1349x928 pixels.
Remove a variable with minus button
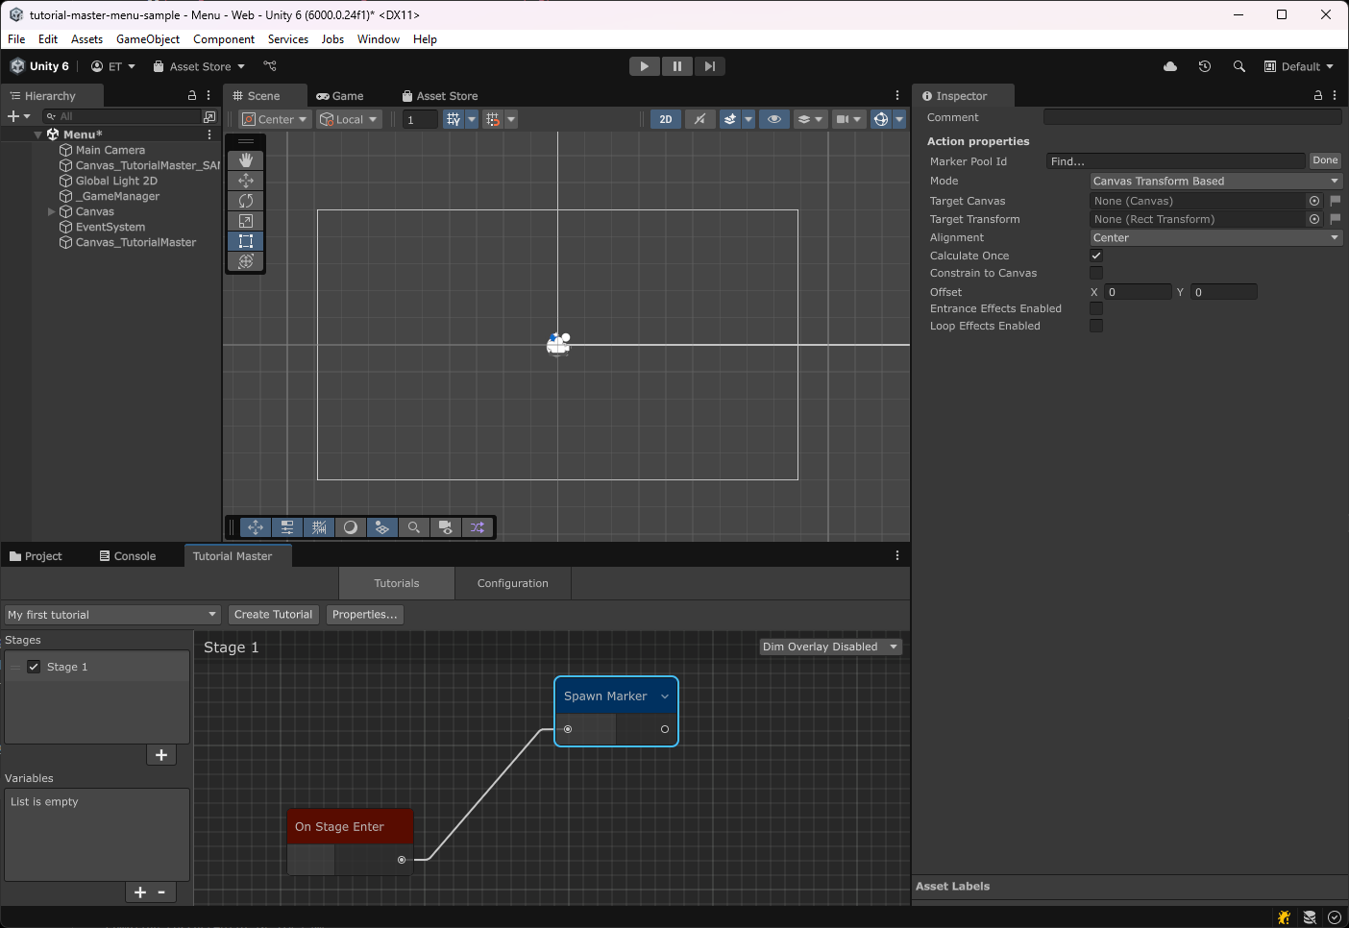pyautogui.click(x=161, y=892)
